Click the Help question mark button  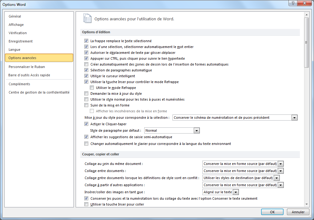[293, 3]
